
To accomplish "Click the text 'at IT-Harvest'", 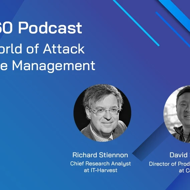I will click(x=101, y=170).
